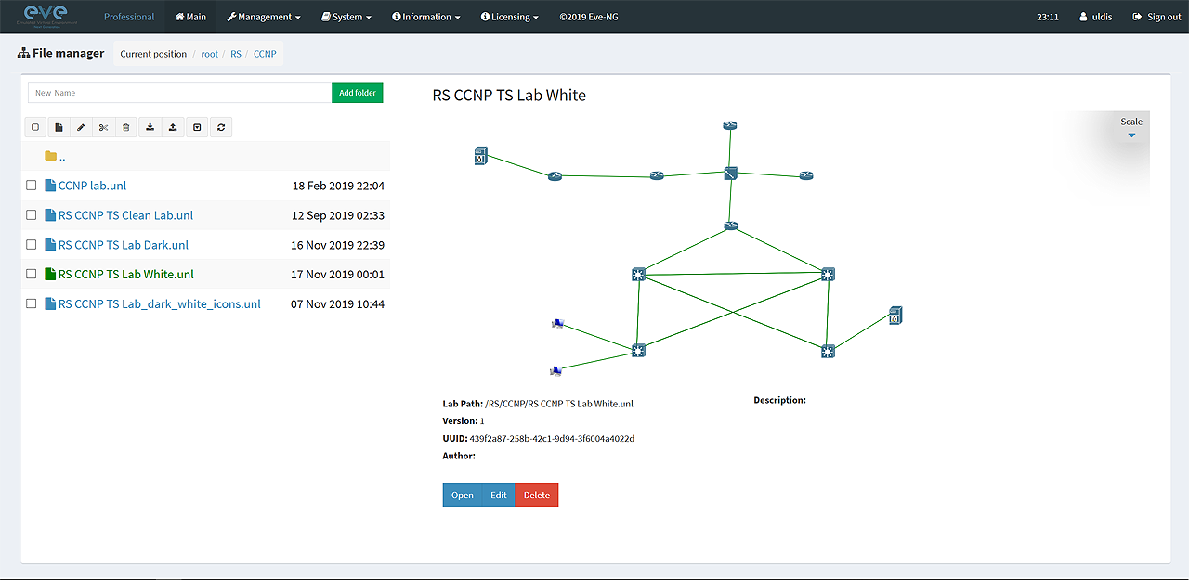Open the System dropdown menu

click(x=346, y=17)
